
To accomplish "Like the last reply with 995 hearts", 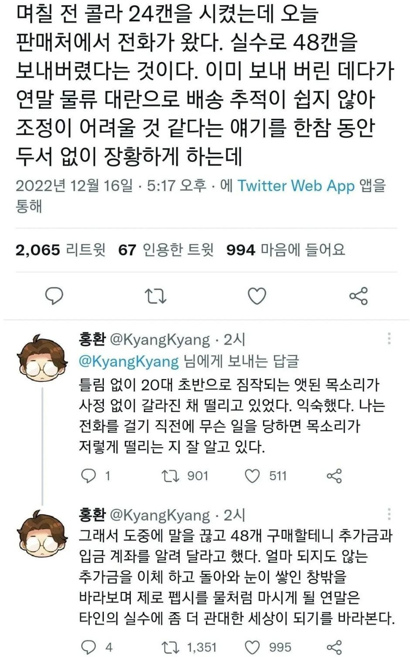I will (x=252, y=647).
